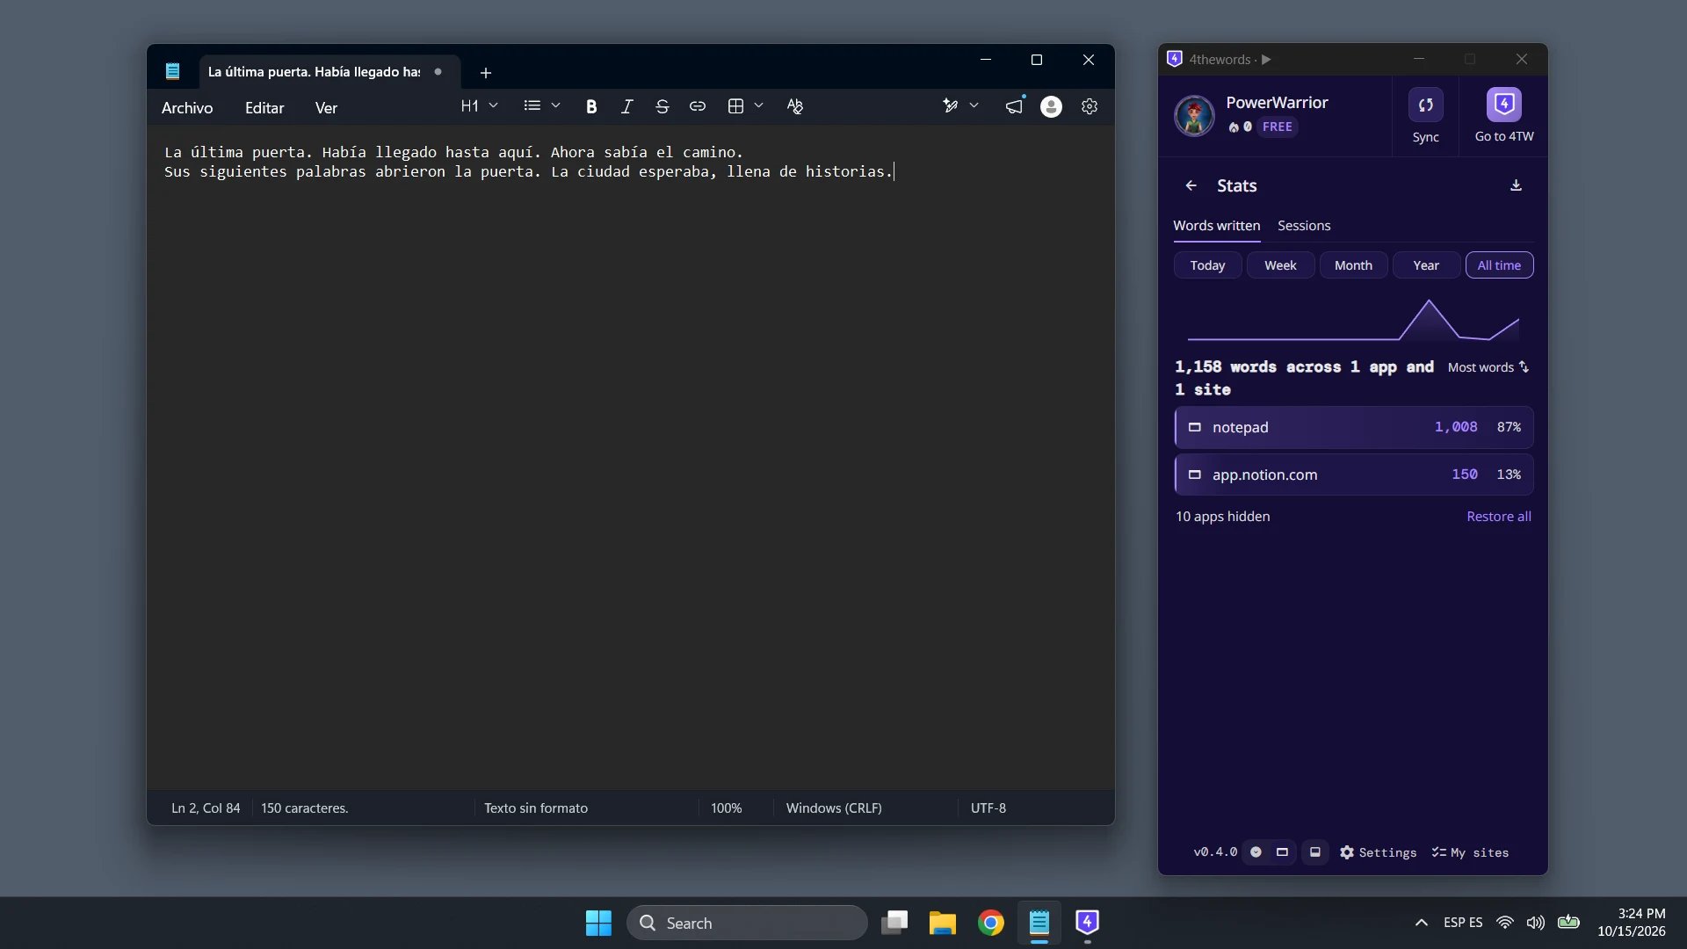Show hidden system tray icons
1687x949 pixels.
click(x=1421, y=923)
